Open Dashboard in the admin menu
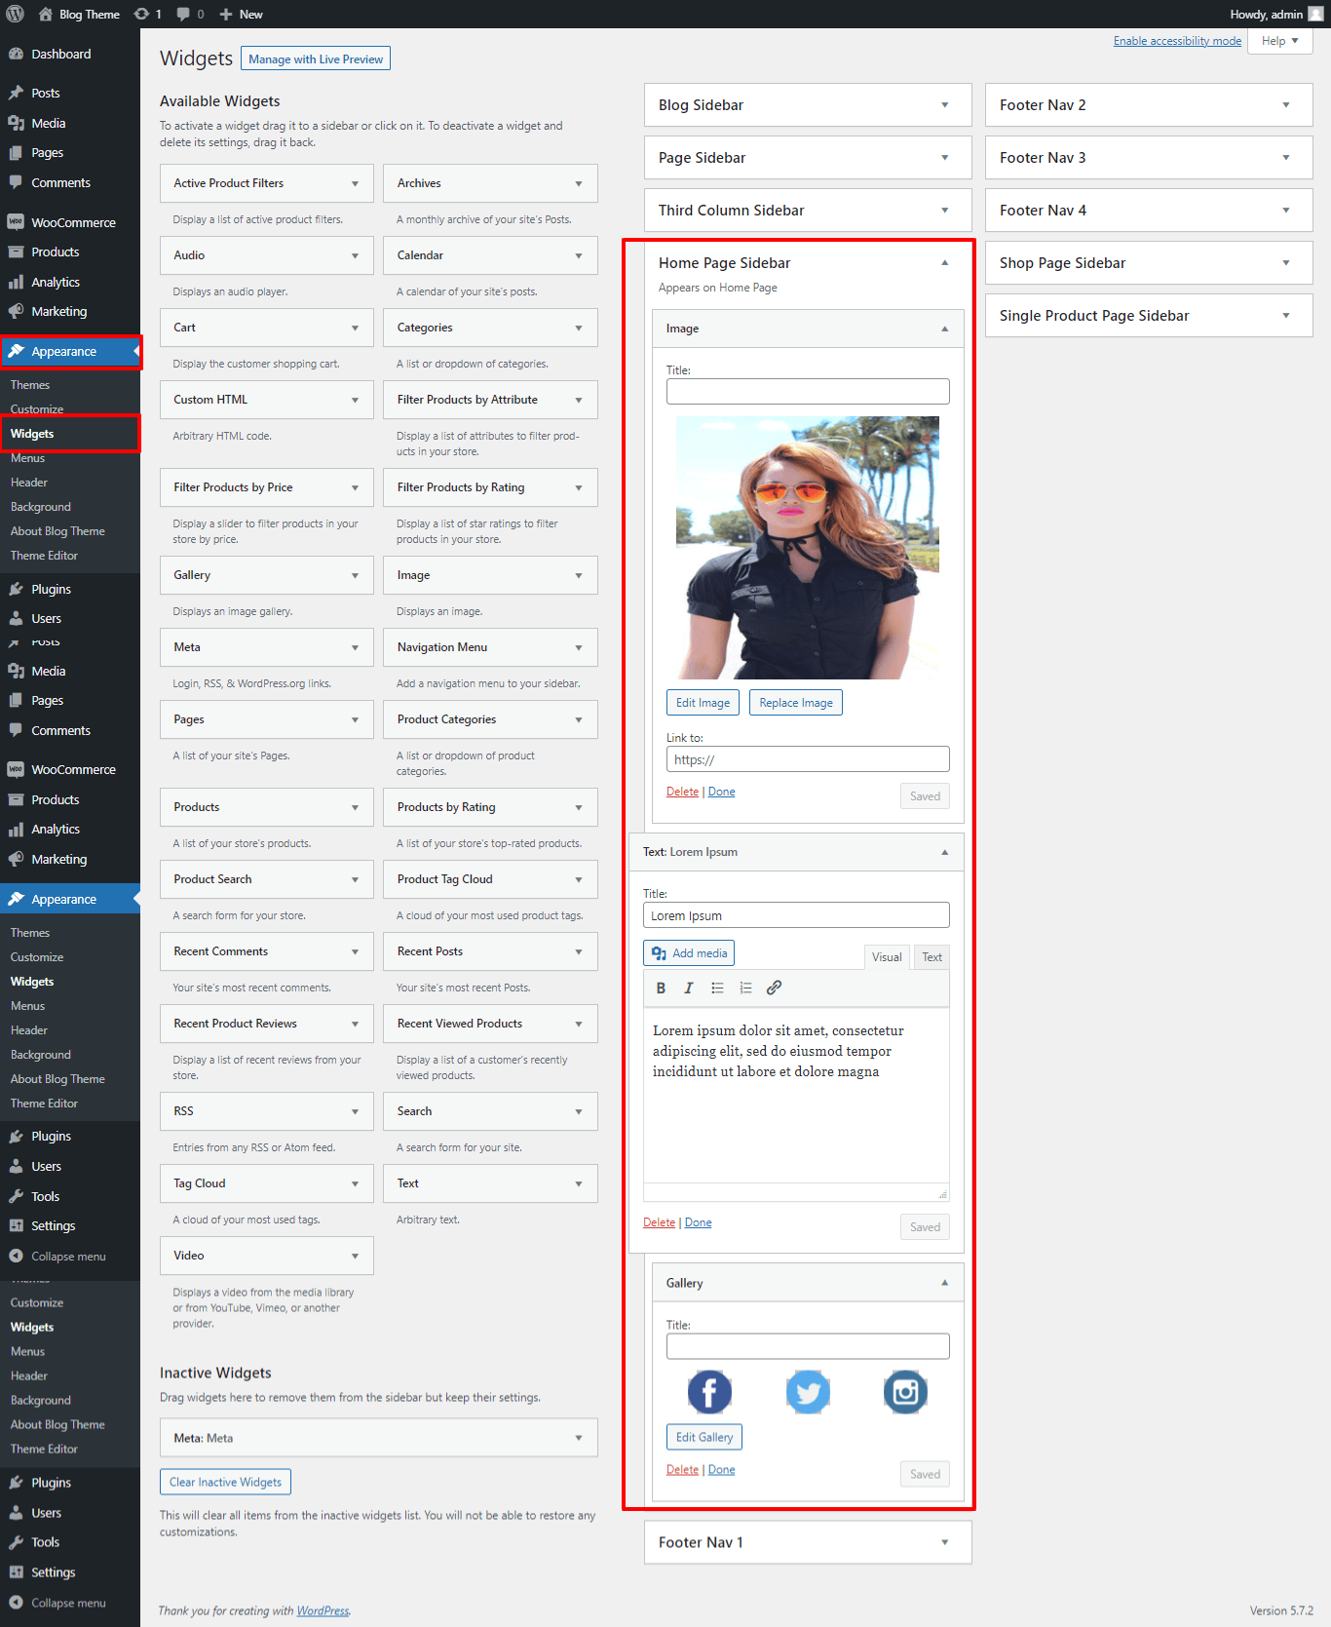 (60, 55)
